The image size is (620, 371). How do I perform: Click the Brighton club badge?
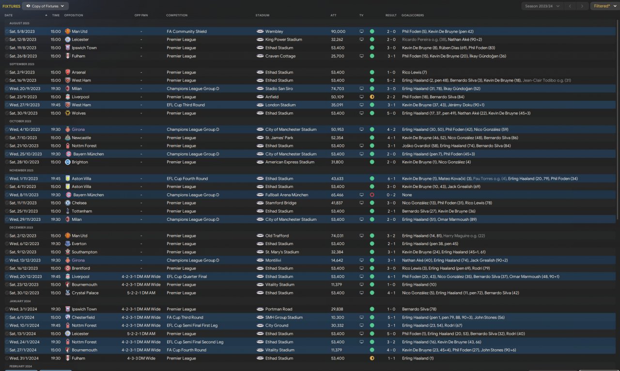coord(68,162)
